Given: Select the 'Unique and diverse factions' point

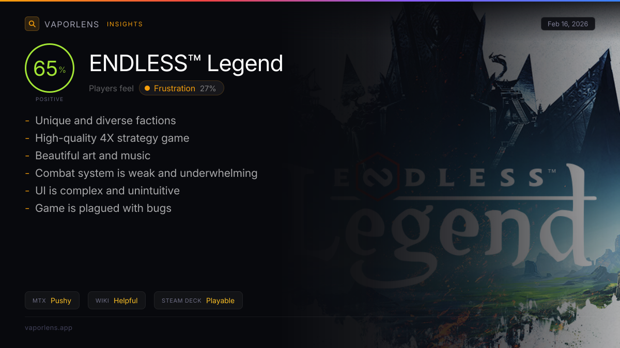Looking at the screenshot, I should [105, 121].
